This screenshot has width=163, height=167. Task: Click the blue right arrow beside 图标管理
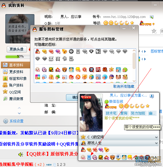pyautogui.click(x=145, y=52)
